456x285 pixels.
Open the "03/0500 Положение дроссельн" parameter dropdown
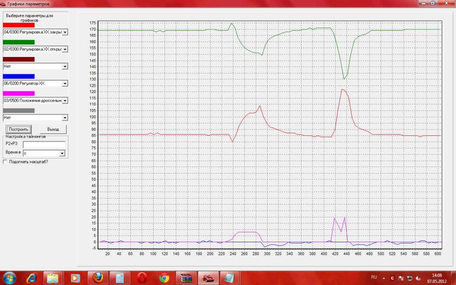[x=65, y=101]
